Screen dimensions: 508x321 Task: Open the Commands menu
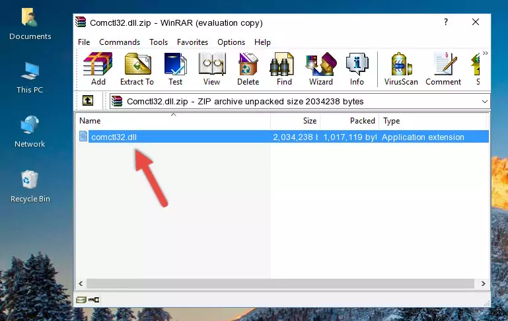(x=120, y=42)
